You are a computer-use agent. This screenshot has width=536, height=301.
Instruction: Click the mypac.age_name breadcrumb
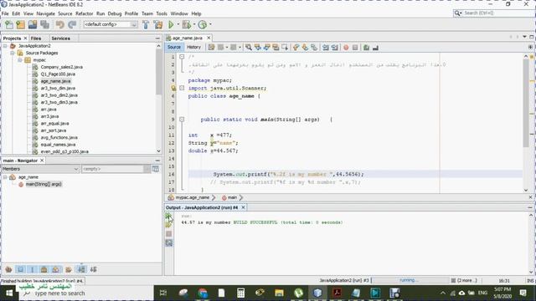click(193, 197)
